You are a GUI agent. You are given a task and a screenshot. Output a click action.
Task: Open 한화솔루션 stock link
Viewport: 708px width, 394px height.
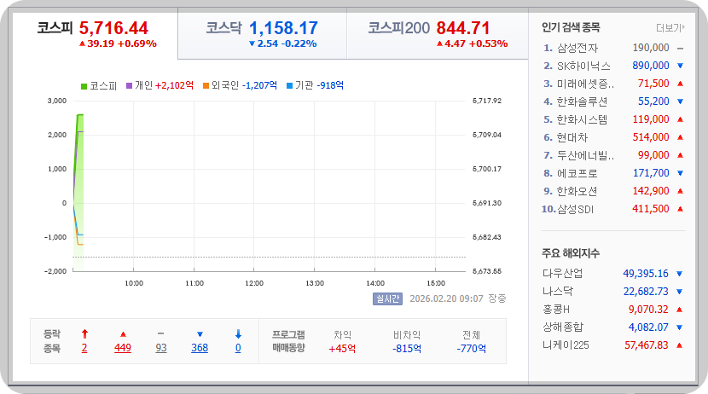[582, 101]
